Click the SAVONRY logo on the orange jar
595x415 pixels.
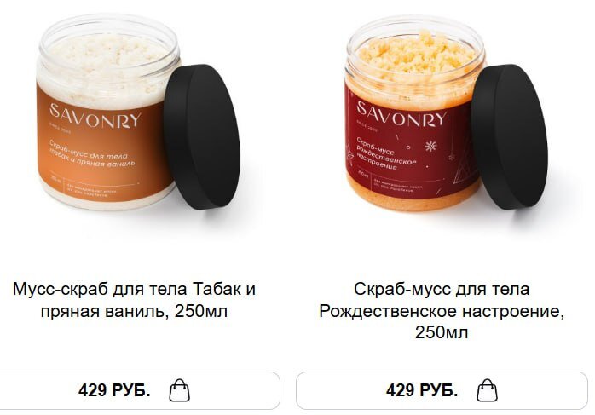[95, 115]
